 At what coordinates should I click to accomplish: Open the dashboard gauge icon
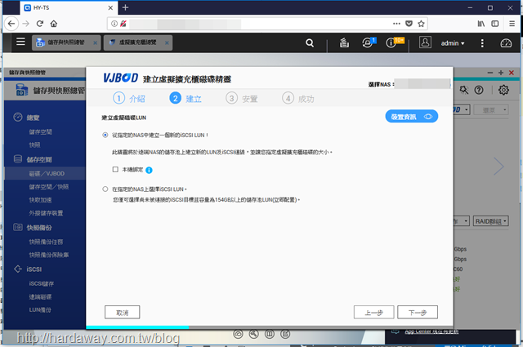click(x=506, y=43)
